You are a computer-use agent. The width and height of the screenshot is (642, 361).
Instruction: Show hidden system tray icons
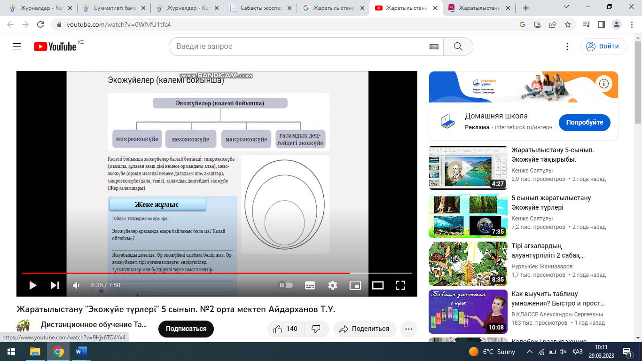pos(529,352)
